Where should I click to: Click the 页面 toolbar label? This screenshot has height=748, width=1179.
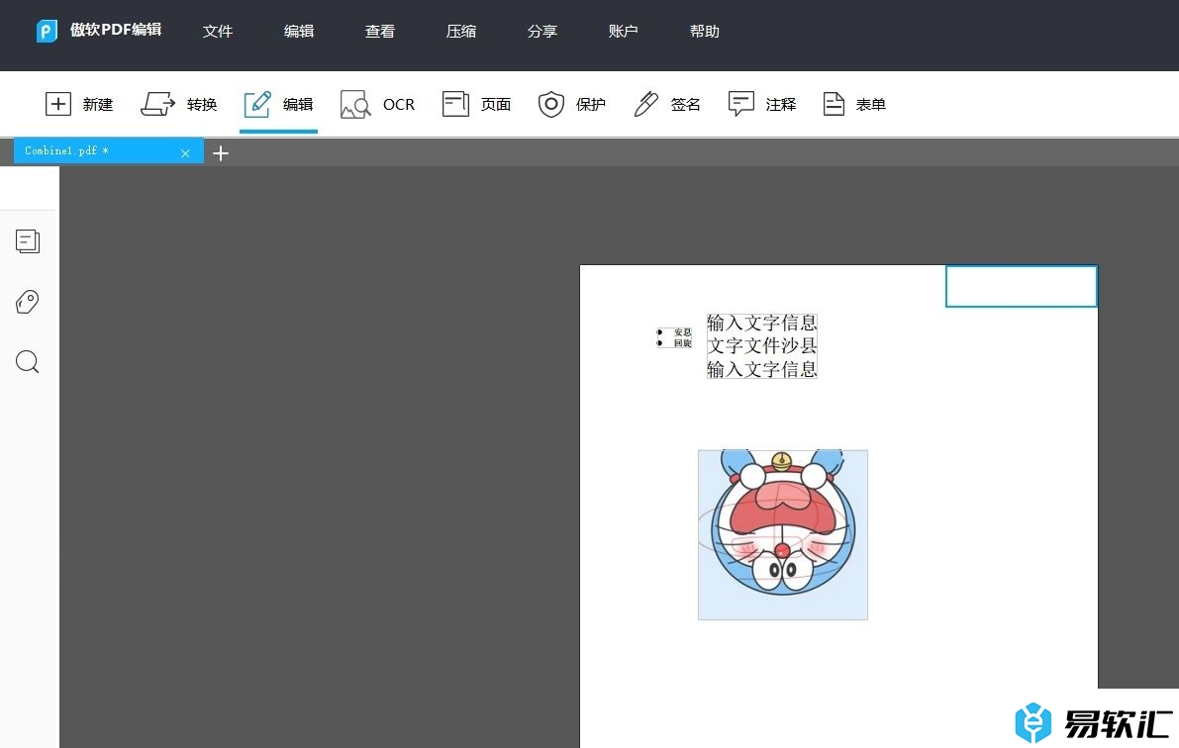pyautogui.click(x=496, y=105)
